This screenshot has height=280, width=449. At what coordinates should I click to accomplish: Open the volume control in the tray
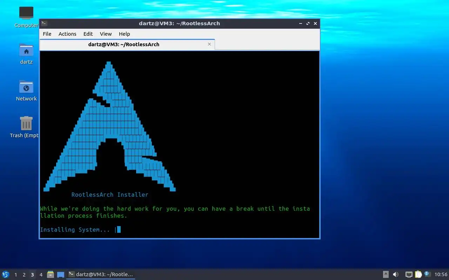click(396, 274)
